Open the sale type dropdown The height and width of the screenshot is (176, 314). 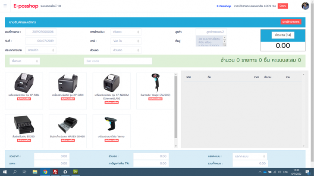[x=41, y=50]
